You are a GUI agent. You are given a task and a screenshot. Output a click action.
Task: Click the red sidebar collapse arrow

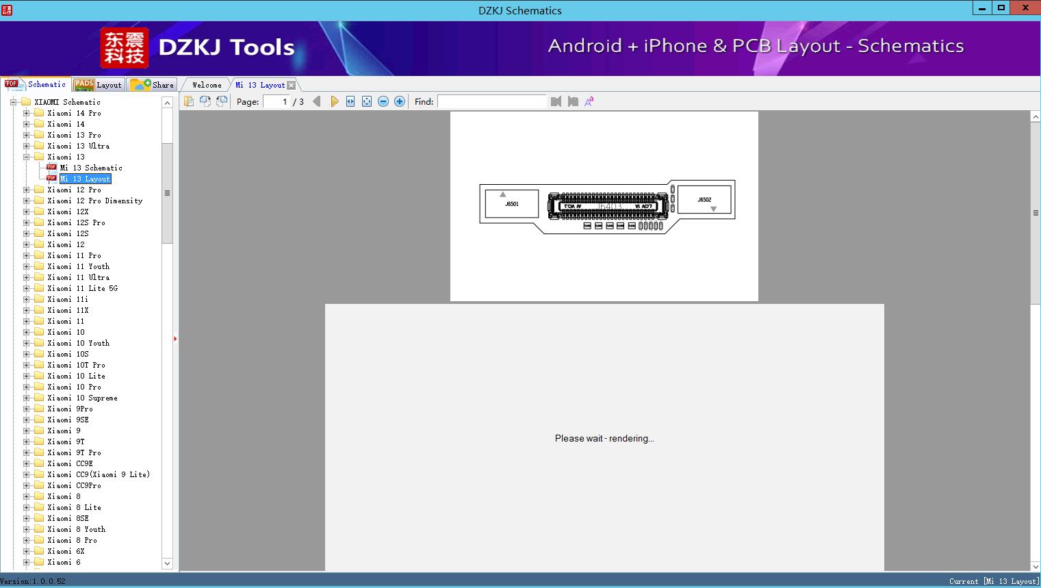(175, 339)
